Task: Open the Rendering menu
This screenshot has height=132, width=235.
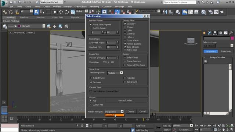Action: (x=94, y=7)
